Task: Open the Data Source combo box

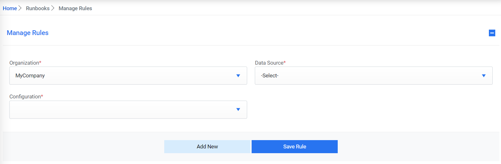Action: 373,76
